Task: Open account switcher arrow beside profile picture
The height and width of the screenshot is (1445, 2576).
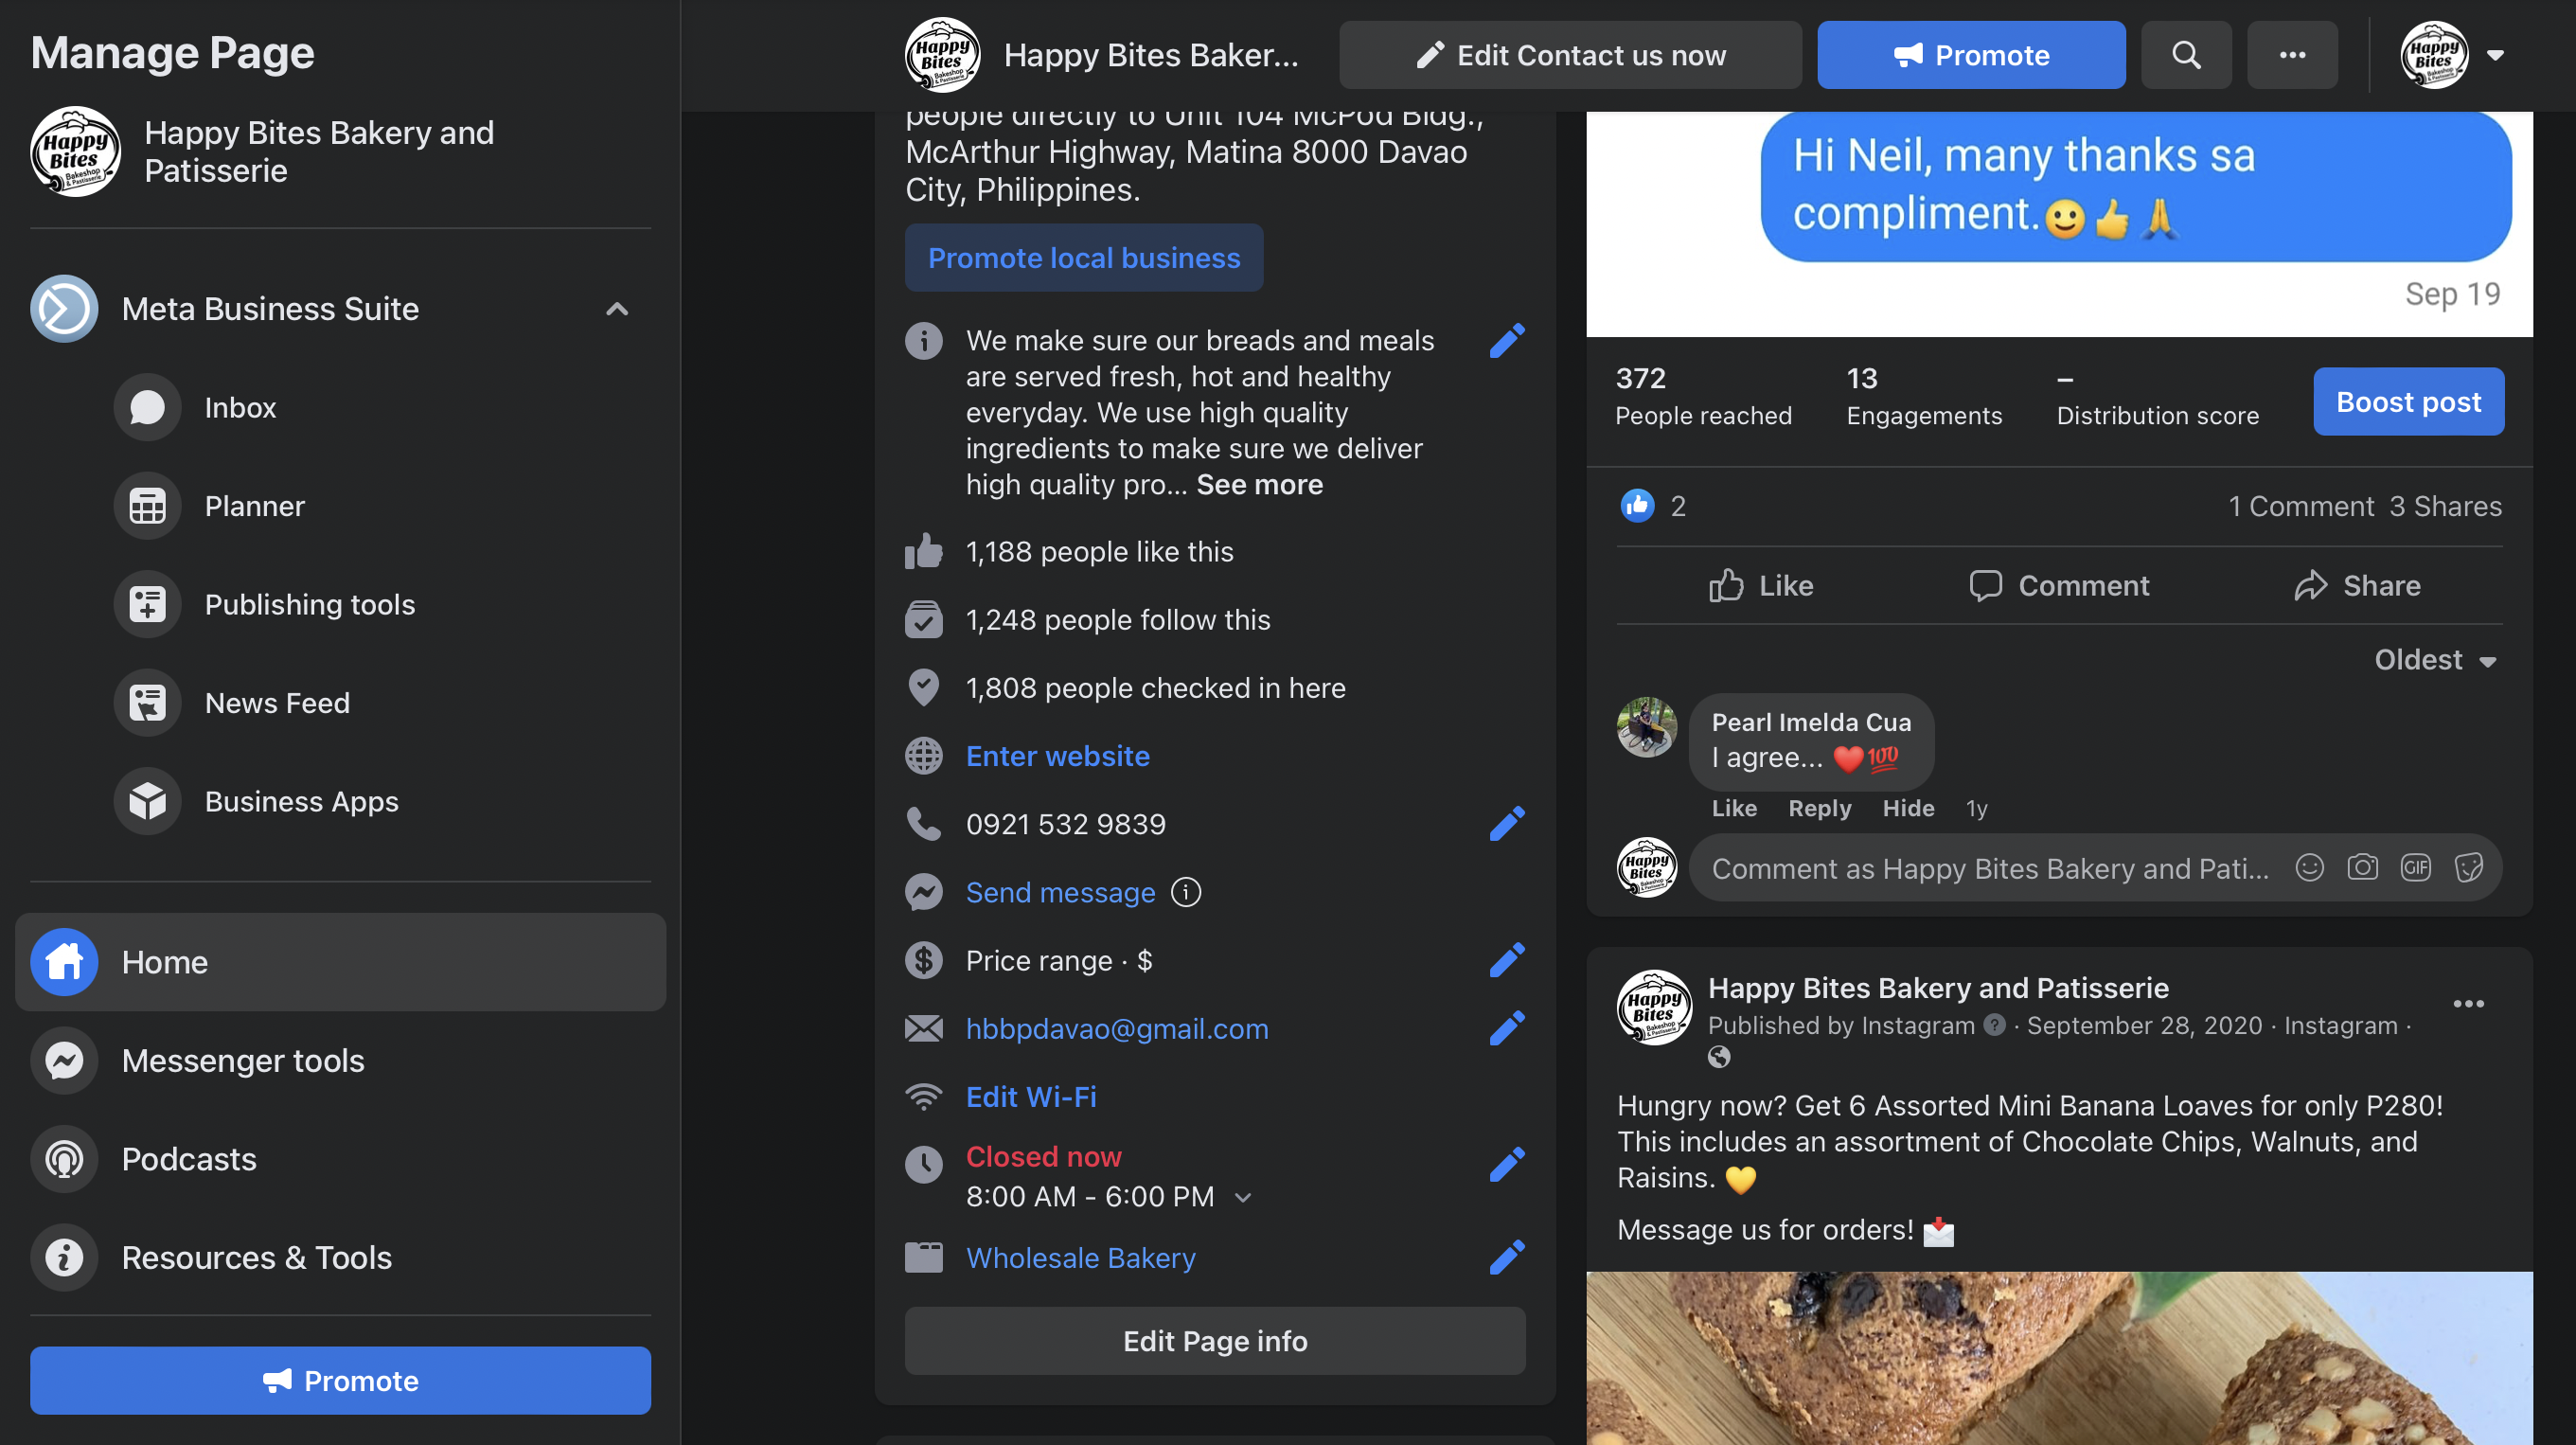Action: coord(2495,55)
